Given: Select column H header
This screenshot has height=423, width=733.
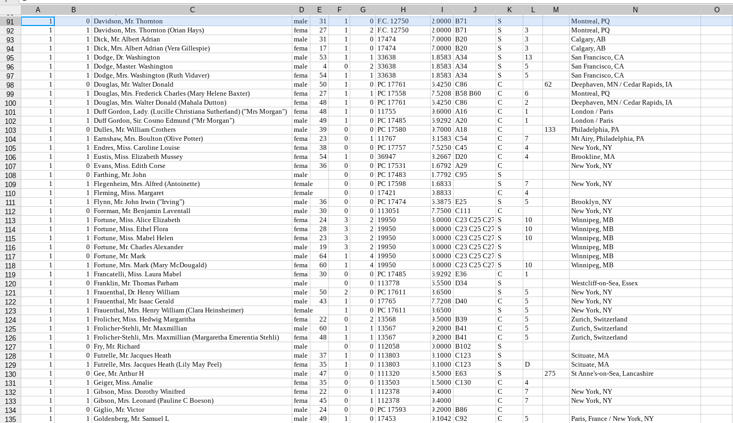Looking at the screenshot, I should pos(403,10).
